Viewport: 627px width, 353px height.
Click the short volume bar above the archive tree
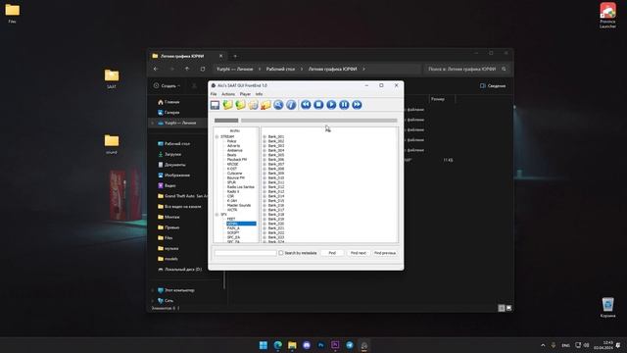[x=226, y=120]
